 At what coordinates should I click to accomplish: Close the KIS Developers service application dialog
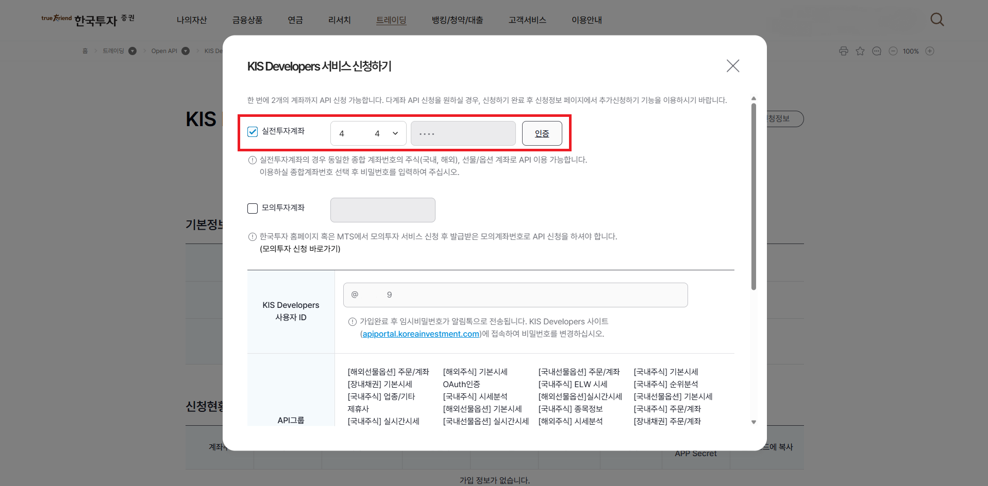pyautogui.click(x=732, y=66)
